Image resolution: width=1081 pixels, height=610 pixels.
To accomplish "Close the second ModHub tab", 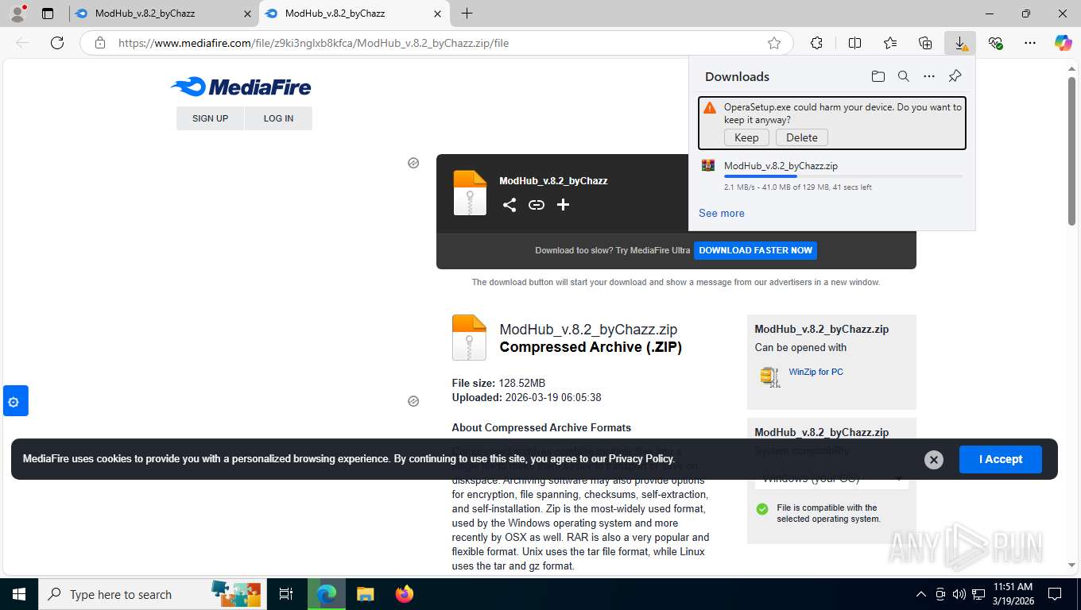I will [437, 14].
